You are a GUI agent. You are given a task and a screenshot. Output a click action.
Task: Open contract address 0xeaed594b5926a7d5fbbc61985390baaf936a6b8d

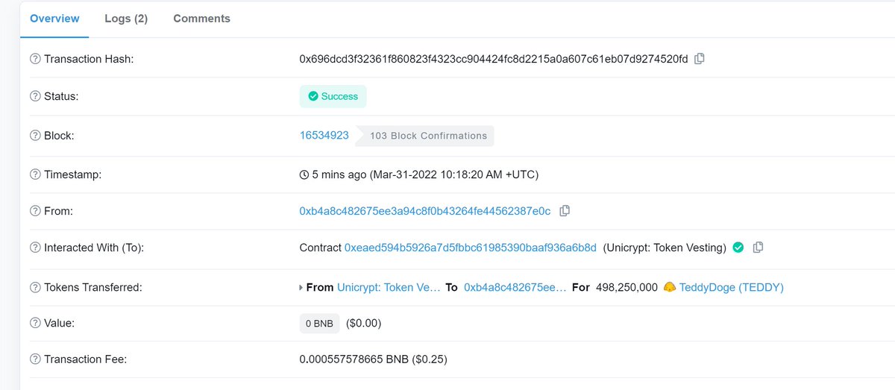pos(471,248)
